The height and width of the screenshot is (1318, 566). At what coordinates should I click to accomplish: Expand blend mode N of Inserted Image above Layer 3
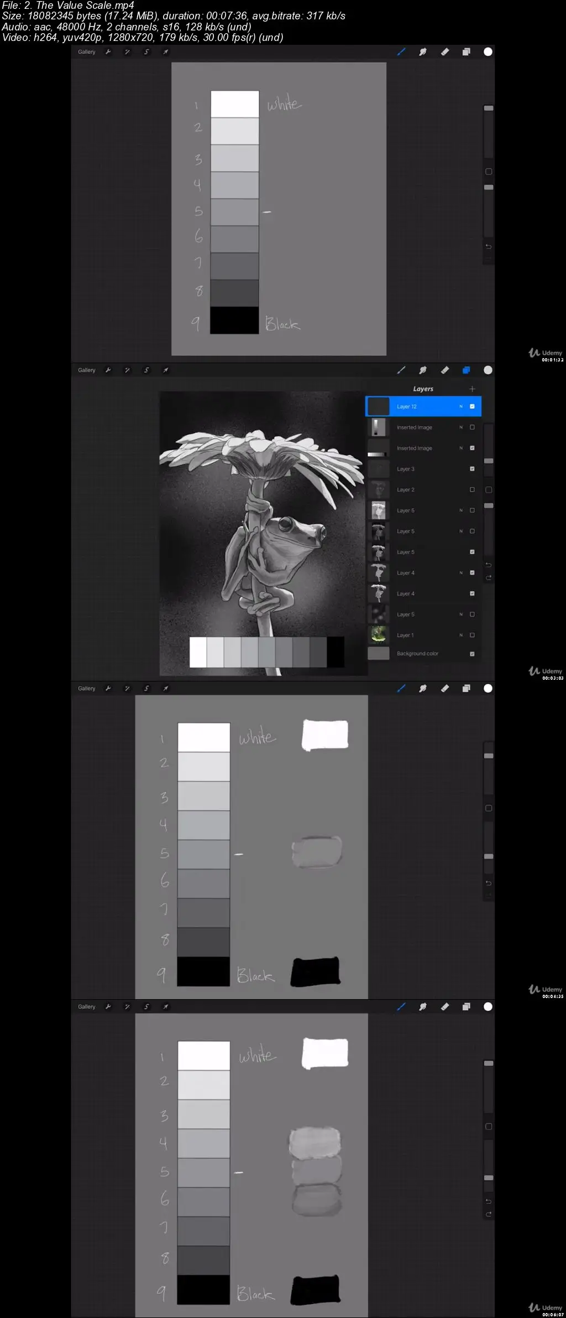[x=461, y=448]
